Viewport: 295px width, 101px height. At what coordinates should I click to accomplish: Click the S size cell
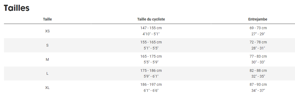[x=47, y=45]
